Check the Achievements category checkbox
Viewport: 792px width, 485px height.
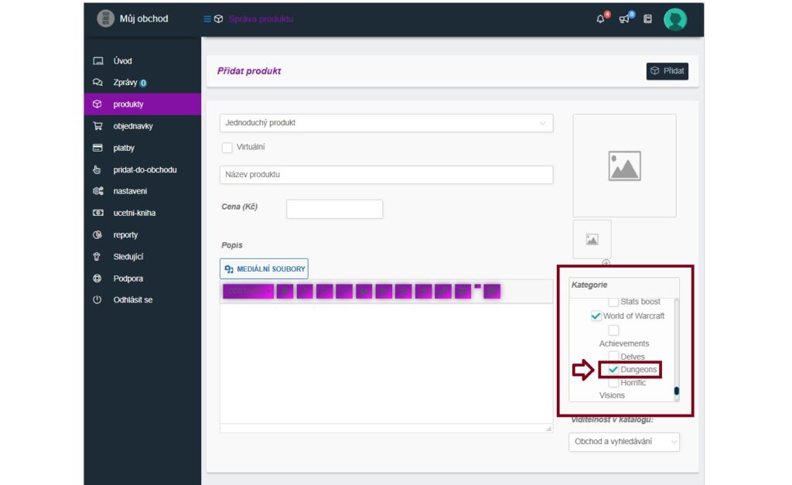(x=613, y=330)
